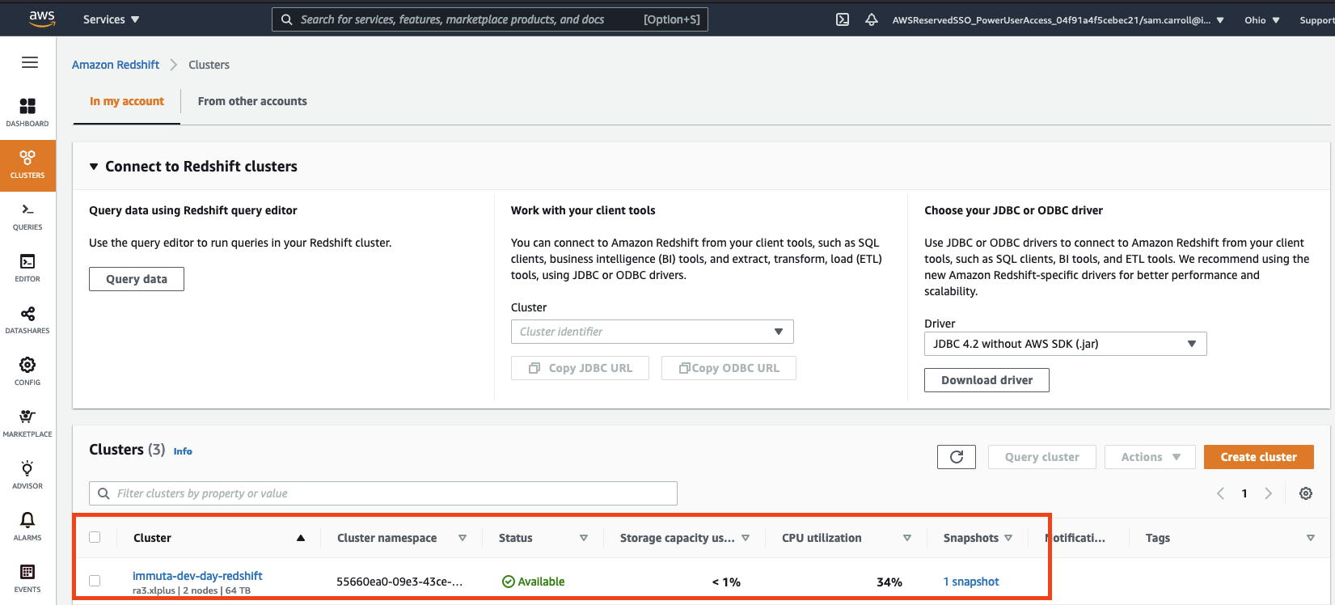Click the Create cluster button

1258,457
